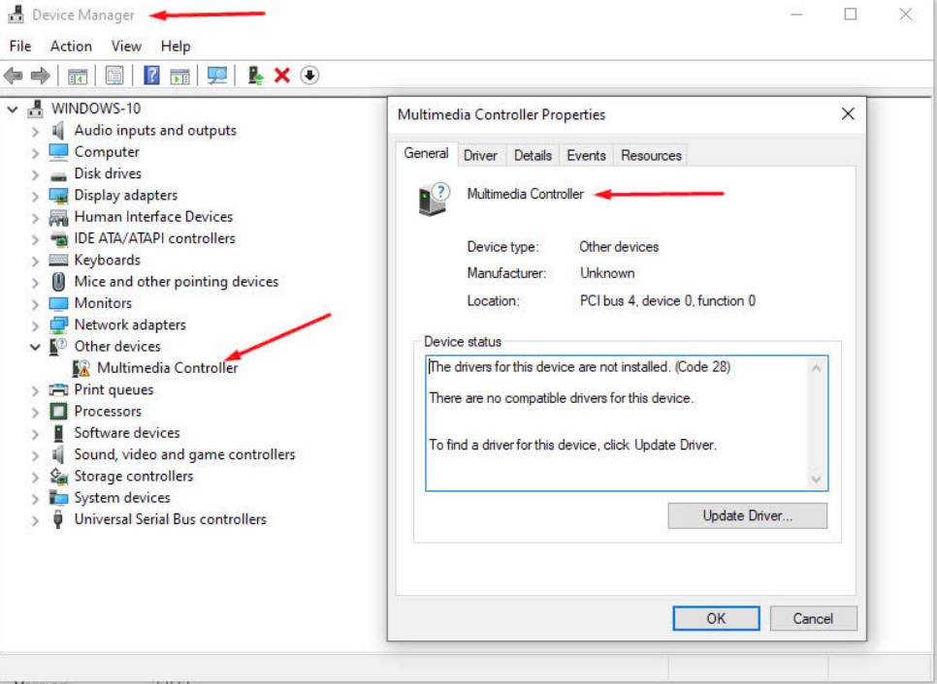The width and height of the screenshot is (937, 684).
Task: Click the blue Help question-mark icon
Action: coord(151,76)
